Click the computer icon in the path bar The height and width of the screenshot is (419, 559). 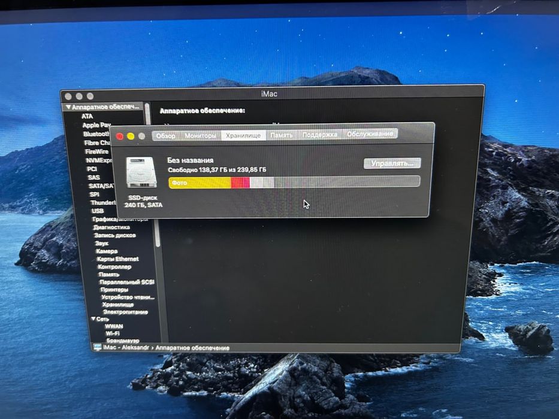coord(97,347)
